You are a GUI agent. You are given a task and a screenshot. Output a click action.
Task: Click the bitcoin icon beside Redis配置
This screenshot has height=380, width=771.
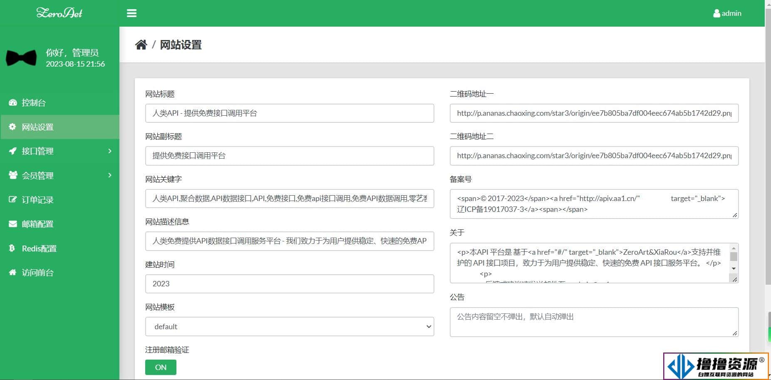(x=12, y=248)
